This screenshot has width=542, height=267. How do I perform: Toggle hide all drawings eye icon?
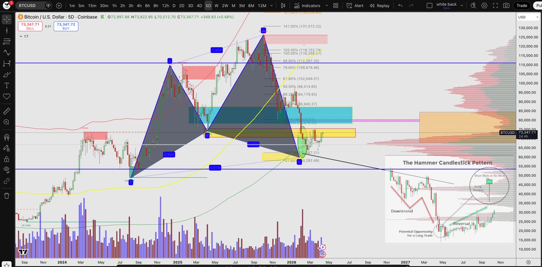tap(7, 170)
